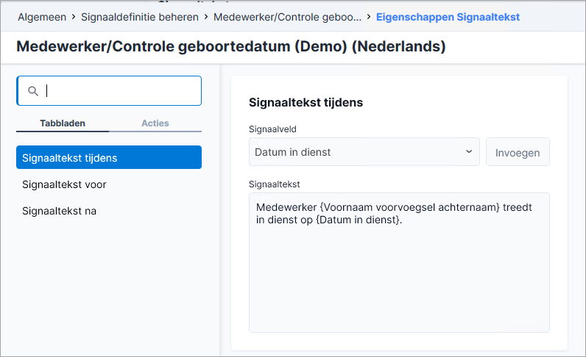Click breadcrumb chevron after Signaaldefinitie beheren
Image resolution: width=586 pixels, height=357 pixels.
tap(206, 17)
